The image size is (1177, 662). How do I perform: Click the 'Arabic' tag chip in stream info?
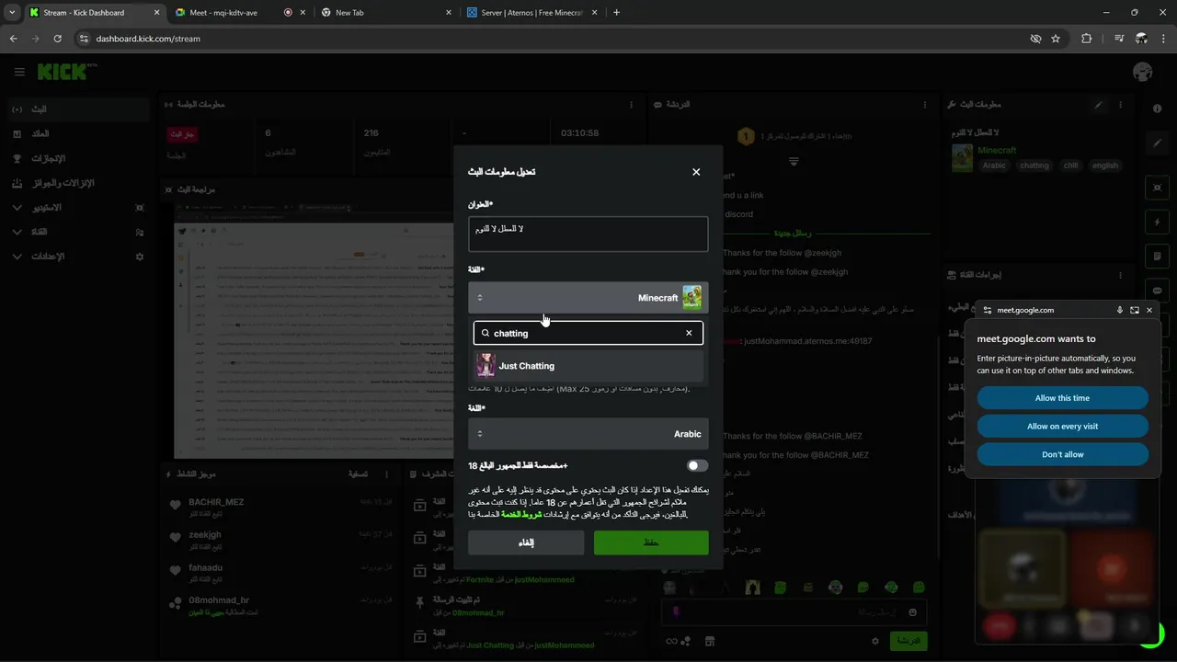(x=994, y=165)
